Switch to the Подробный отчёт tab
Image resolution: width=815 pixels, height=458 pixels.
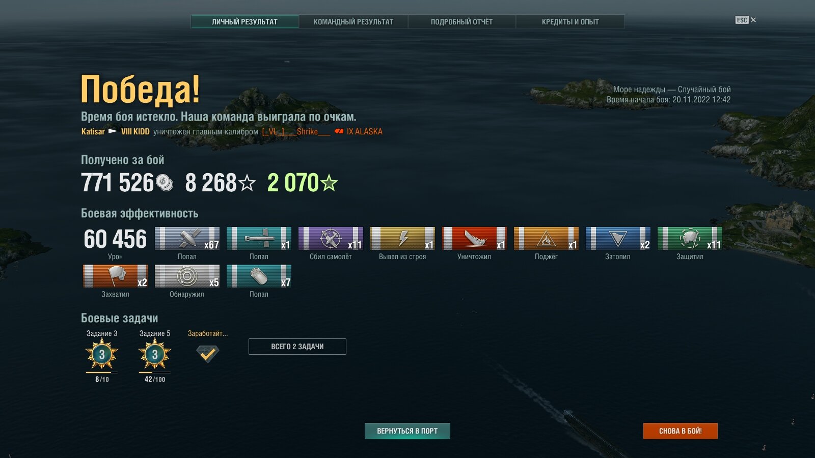pos(462,21)
